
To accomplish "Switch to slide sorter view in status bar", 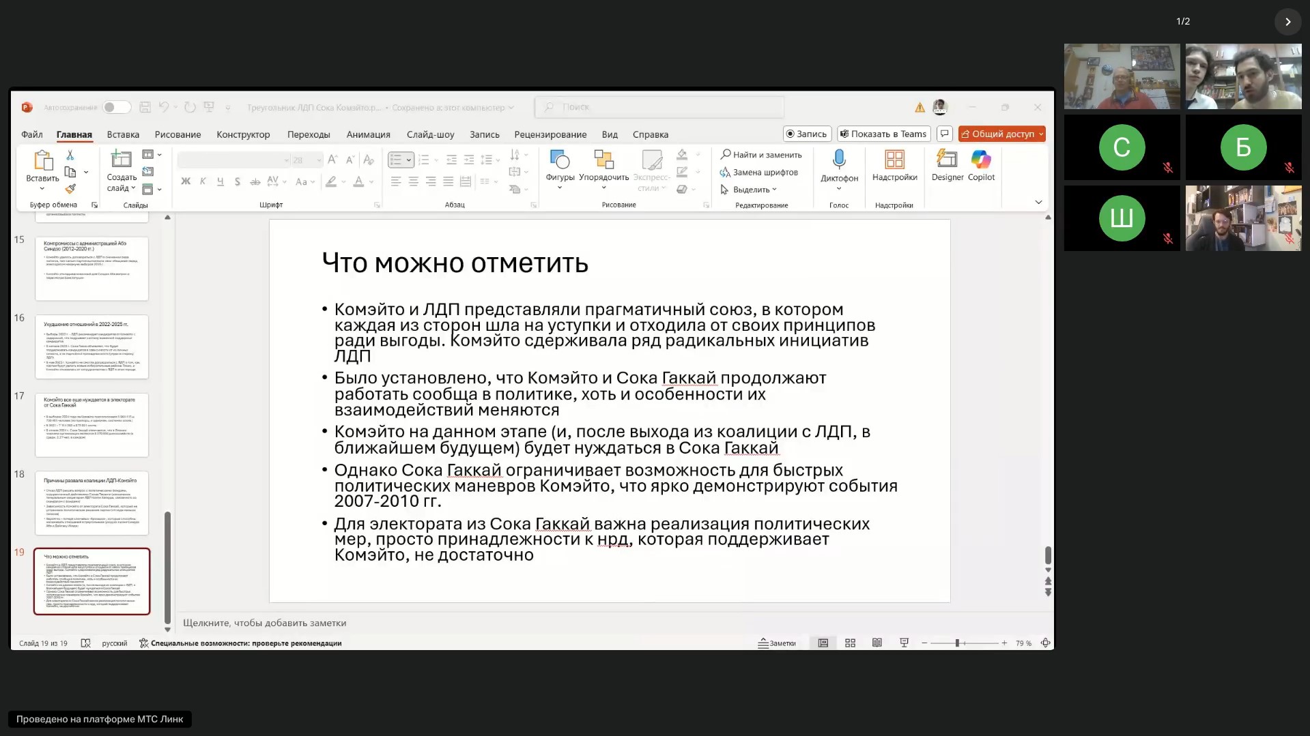I will click(850, 643).
